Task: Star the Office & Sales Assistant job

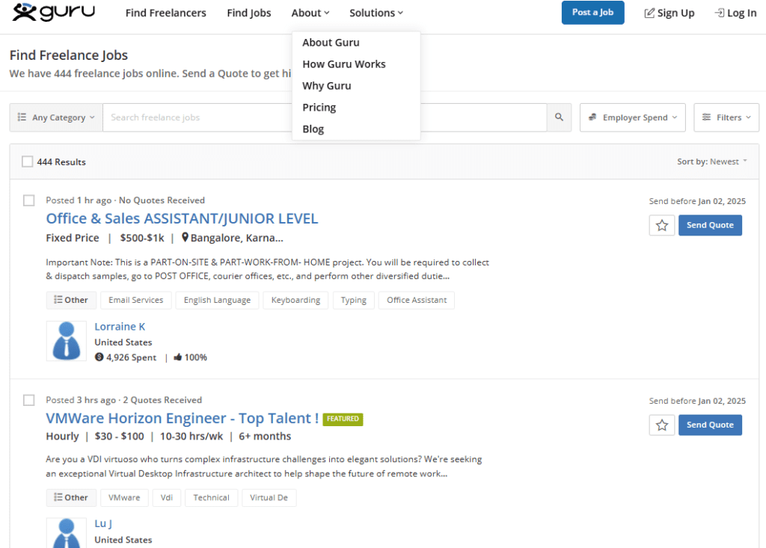Action: (662, 225)
